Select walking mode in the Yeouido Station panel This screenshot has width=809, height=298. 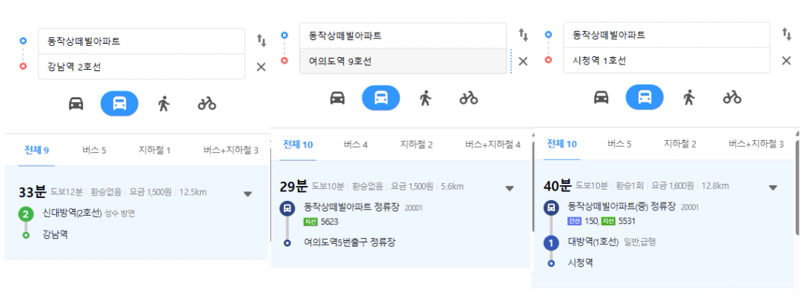(x=425, y=98)
